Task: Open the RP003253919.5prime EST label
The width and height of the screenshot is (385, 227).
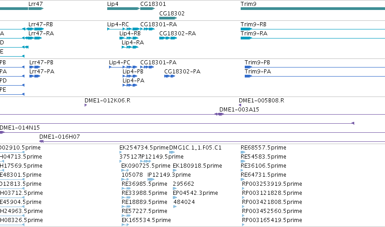Action: [272, 184]
